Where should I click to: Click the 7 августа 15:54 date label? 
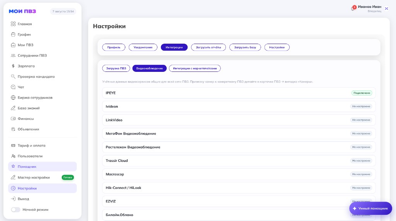(63, 11)
